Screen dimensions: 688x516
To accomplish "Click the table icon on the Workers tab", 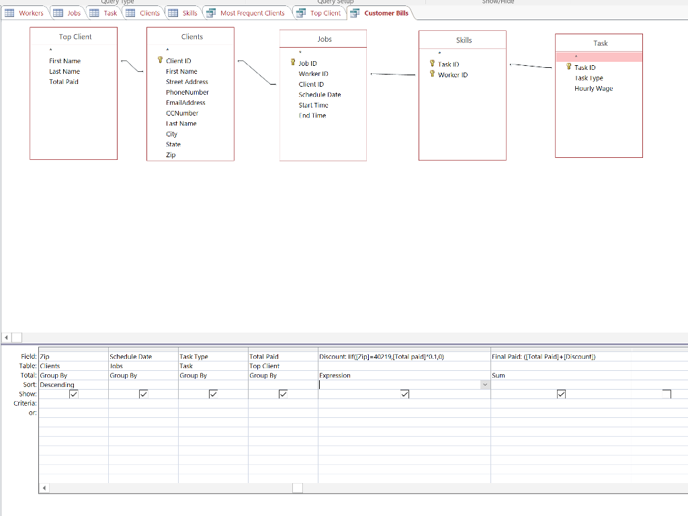I will tap(9, 13).
